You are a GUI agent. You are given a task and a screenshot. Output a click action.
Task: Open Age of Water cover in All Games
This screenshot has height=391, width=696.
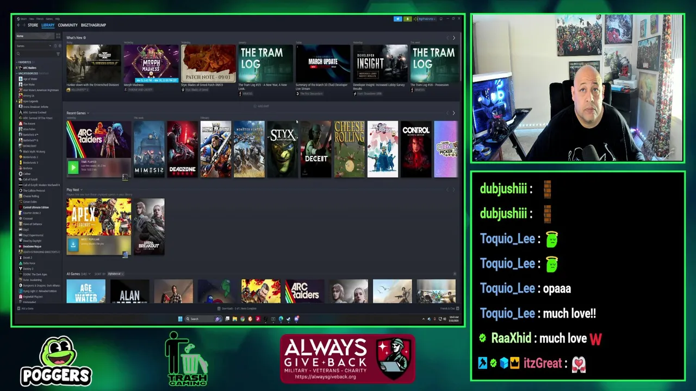click(85, 291)
